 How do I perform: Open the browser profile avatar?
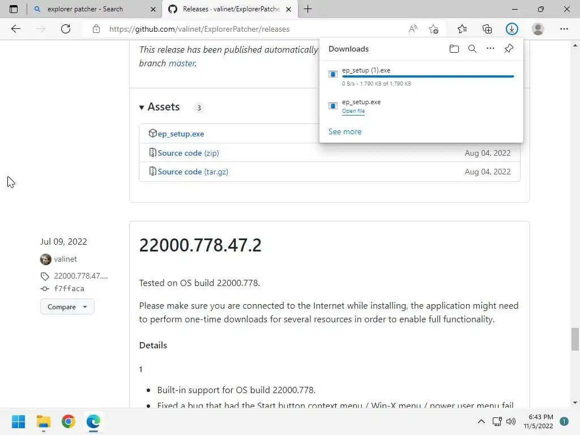coord(538,29)
